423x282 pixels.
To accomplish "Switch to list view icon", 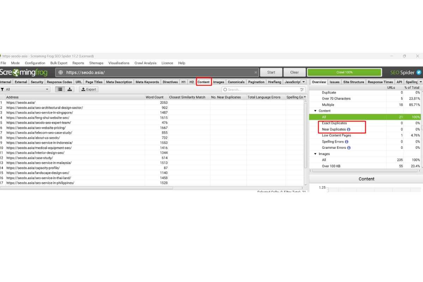I will click(x=60, y=89).
